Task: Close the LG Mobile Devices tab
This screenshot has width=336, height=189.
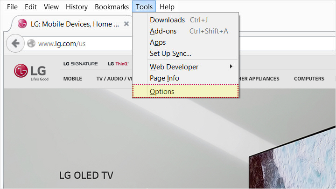Action: click(x=126, y=24)
